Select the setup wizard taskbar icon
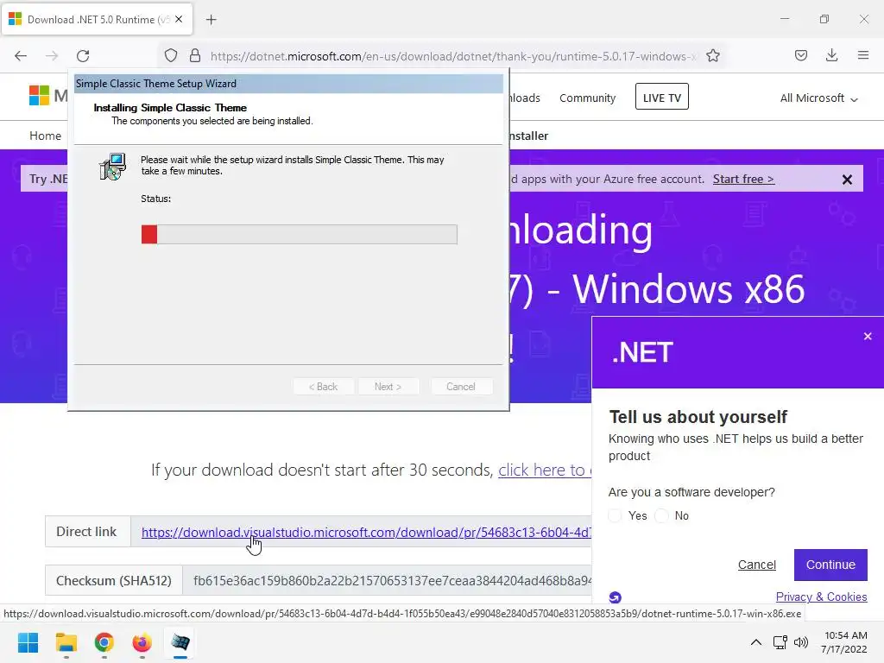The image size is (884, 663). click(180, 642)
